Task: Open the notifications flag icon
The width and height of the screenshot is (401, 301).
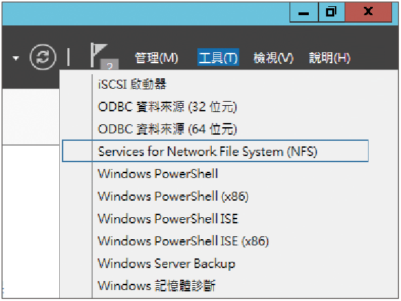Action: [104, 56]
